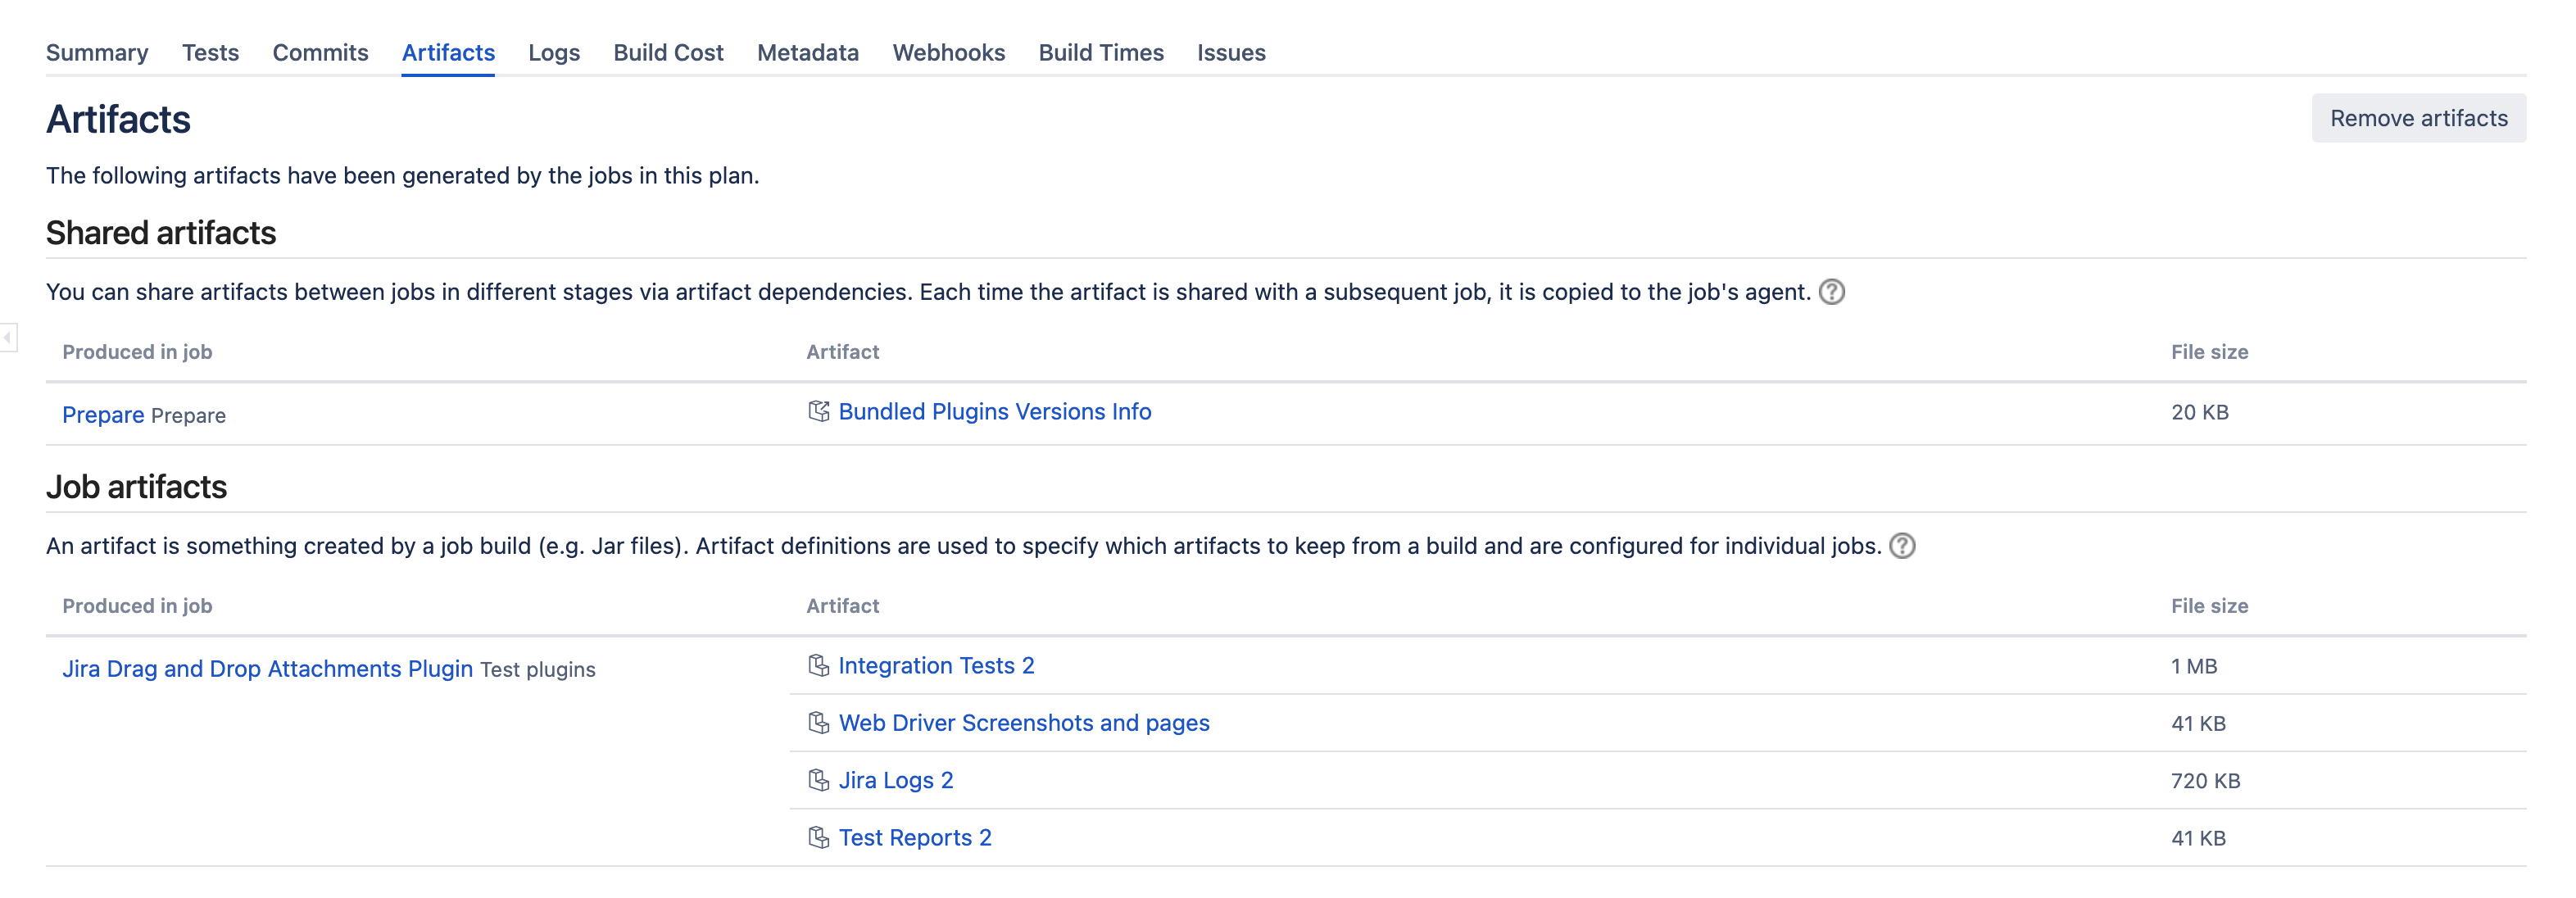Click the Bundled Plugins Versions Info artifact icon
The height and width of the screenshot is (898, 2576).
tap(818, 411)
